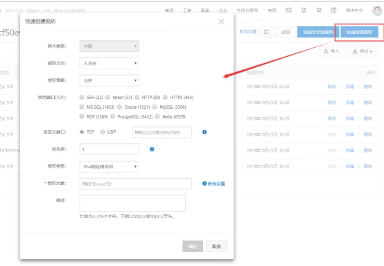Image resolution: width=384 pixels, height=266 pixels.
Task: Click 删除 for the rule created 16:58
Action: click(368, 103)
